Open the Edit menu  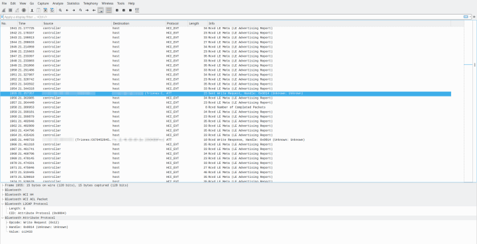13,3
